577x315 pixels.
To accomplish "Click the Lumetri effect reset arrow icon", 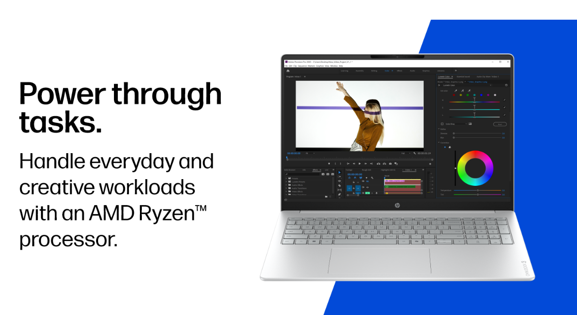I will coord(506,85).
